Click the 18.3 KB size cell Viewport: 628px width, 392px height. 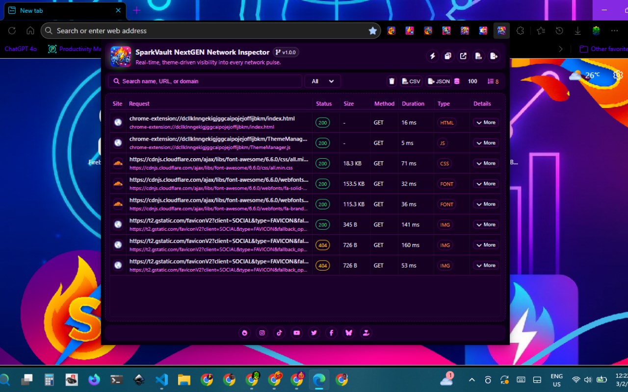352,164
